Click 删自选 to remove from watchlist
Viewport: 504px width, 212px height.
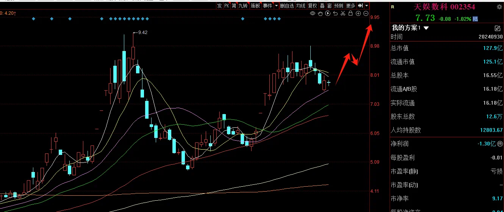287,6
